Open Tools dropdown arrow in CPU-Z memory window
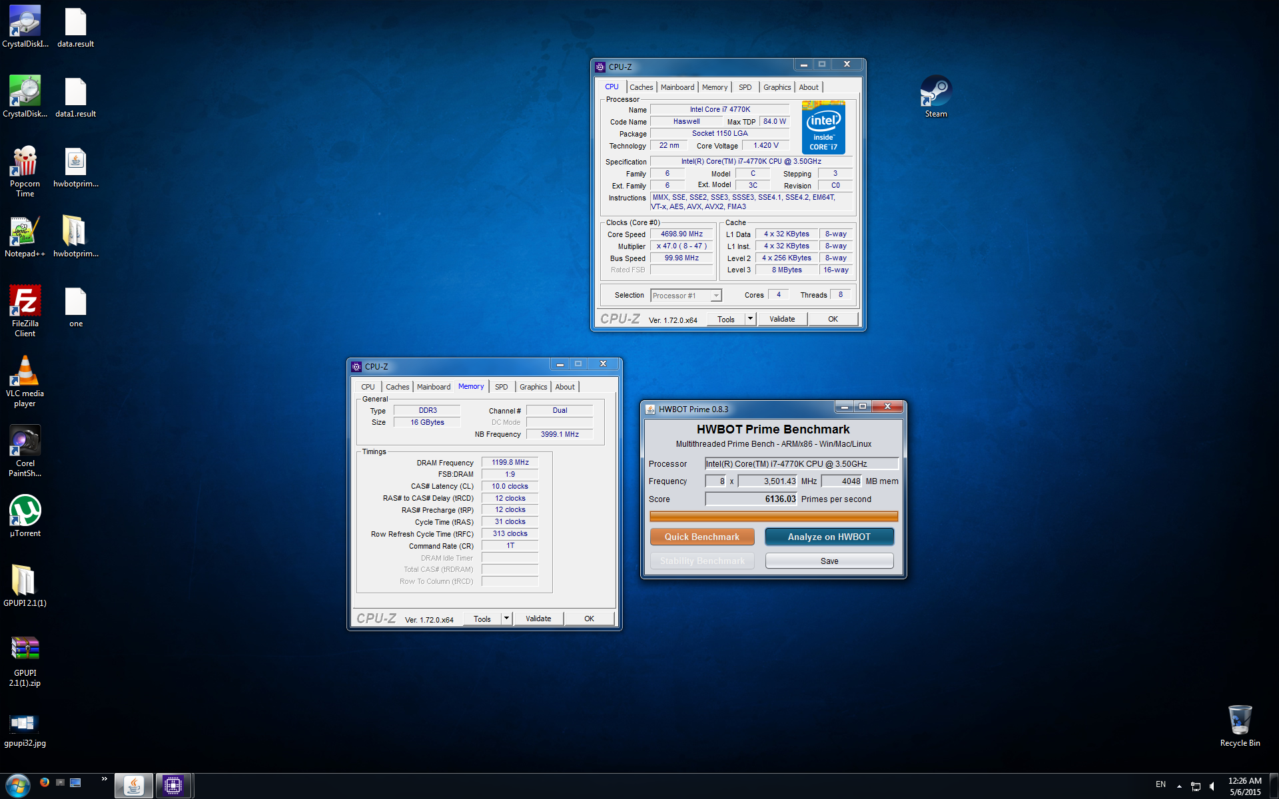The image size is (1279, 799). tap(506, 619)
